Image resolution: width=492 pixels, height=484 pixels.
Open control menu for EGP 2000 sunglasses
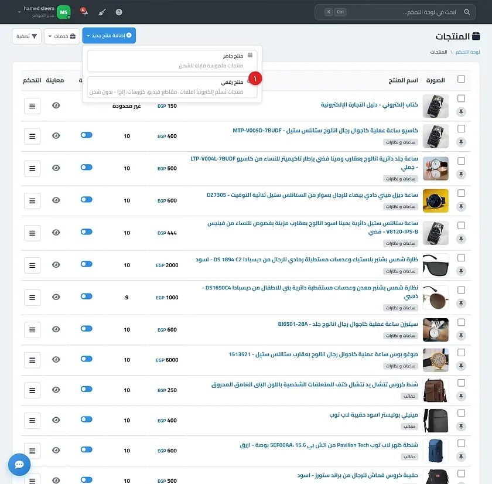(32, 265)
